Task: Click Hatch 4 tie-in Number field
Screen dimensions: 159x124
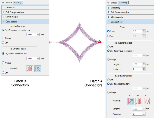Action: tap(138, 69)
